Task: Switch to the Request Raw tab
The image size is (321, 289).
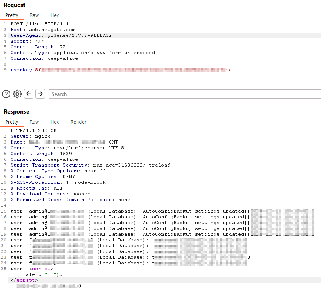Action: tap(34, 15)
